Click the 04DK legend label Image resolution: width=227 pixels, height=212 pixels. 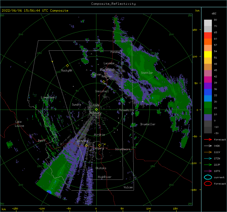[217, 146]
